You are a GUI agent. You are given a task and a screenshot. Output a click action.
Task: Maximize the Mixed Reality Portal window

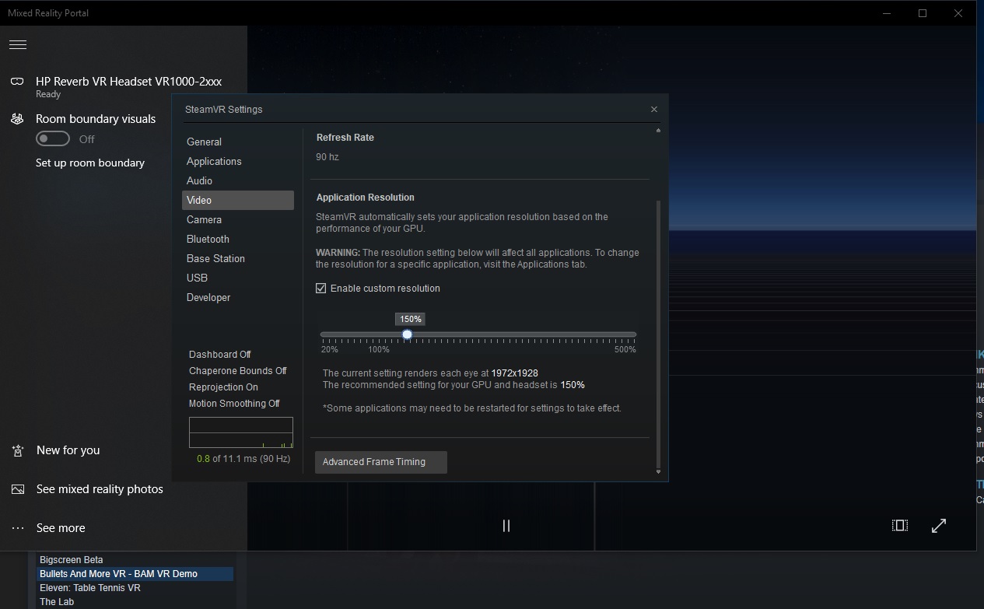point(923,13)
